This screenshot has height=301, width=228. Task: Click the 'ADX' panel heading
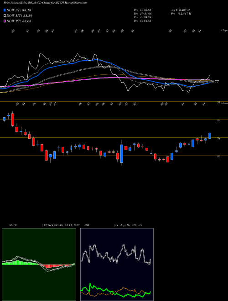tap(86, 225)
